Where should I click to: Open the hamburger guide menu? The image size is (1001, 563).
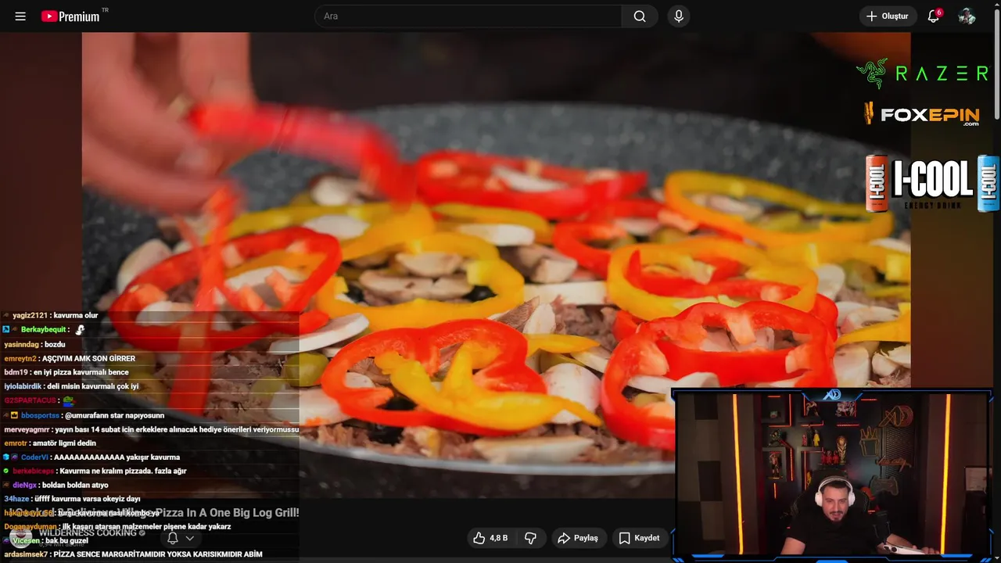click(x=20, y=16)
